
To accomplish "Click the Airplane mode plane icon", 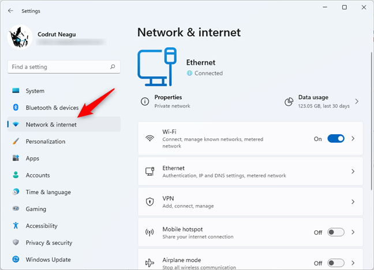I will coord(150,263).
